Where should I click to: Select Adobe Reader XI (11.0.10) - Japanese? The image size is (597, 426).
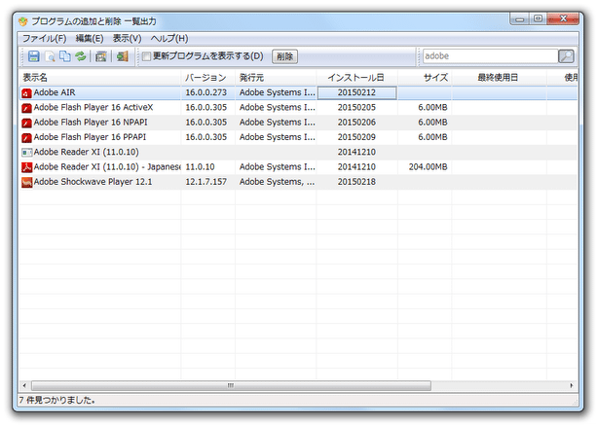107,167
